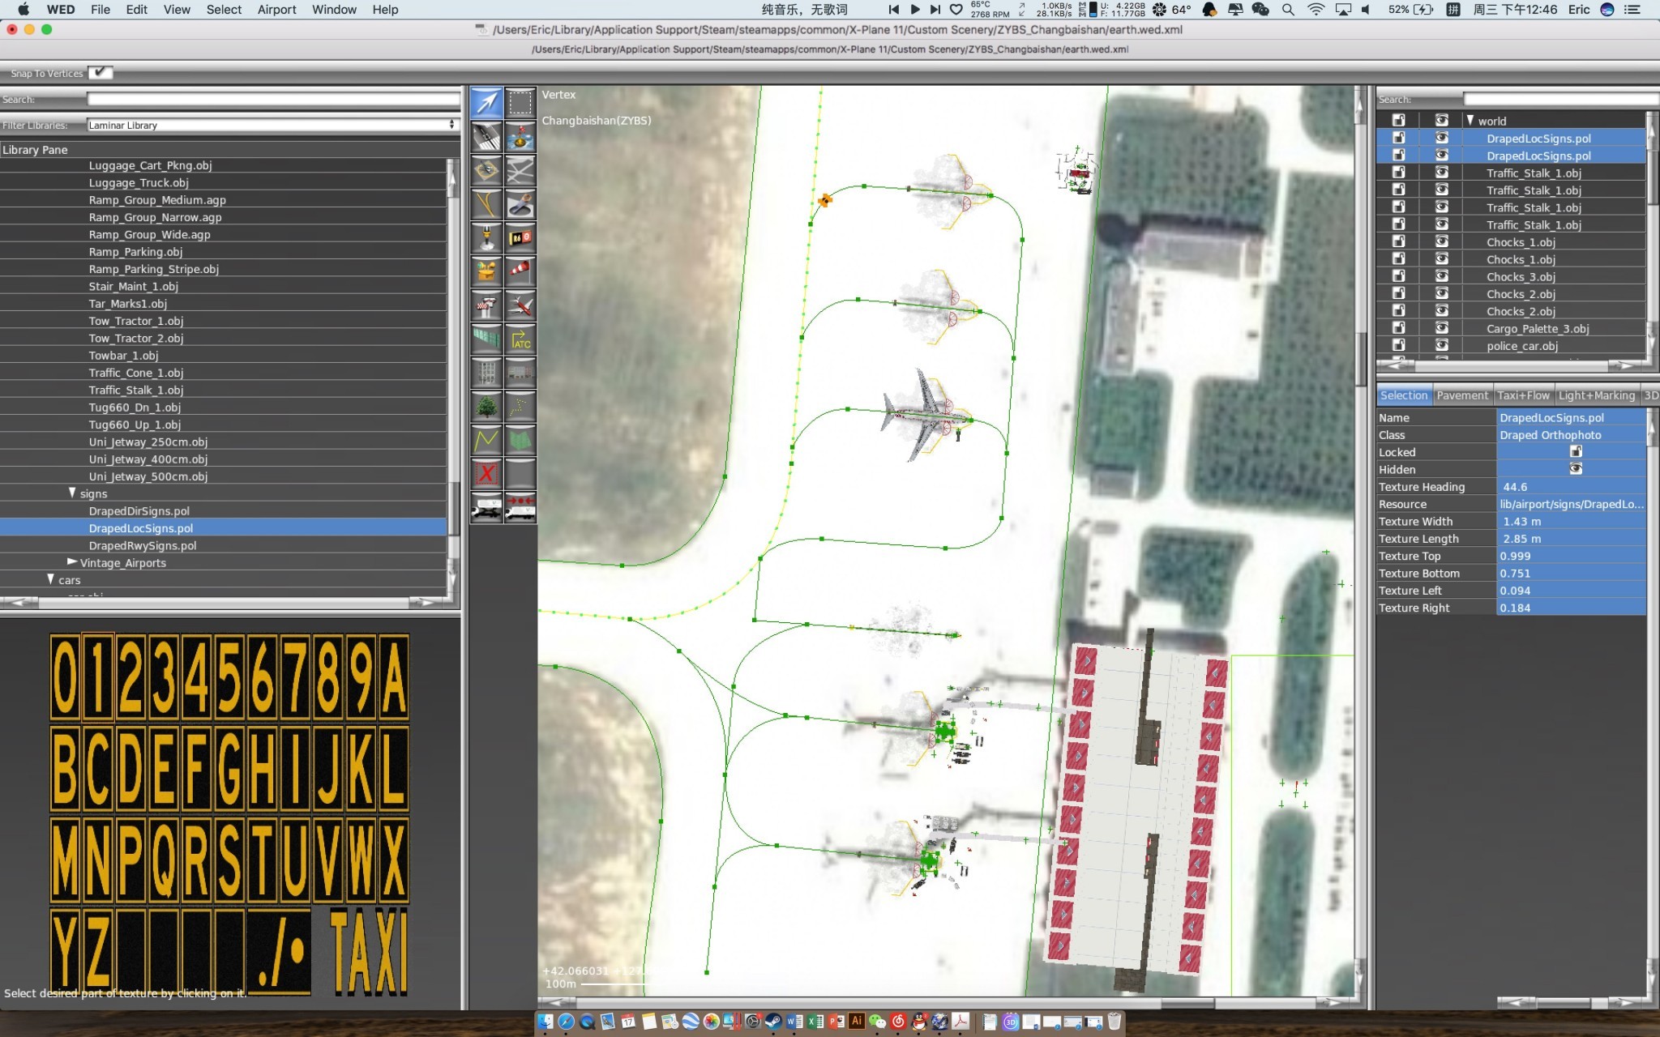Select DrapedRwySigns.pol in library
Screen dimensions: 1660x1037
(143, 545)
